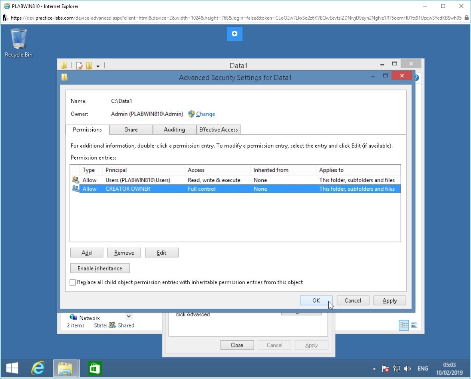Open the Store app from the taskbar
471x379 pixels.
[95, 368]
